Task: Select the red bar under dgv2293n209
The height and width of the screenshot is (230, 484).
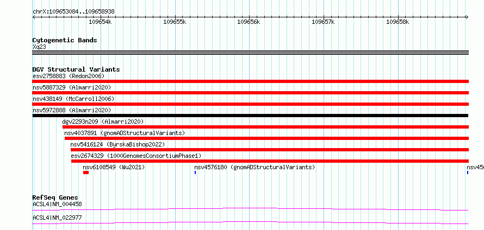Action: [x=265, y=127]
